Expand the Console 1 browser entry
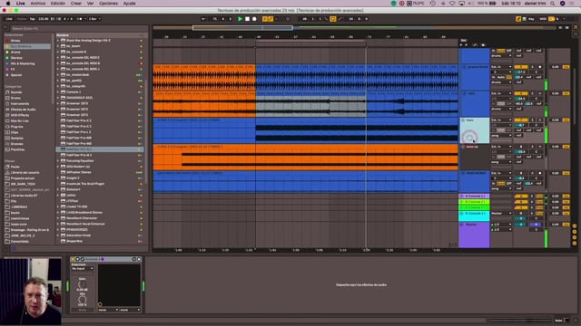This screenshot has width=581, height=326. [58, 92]
